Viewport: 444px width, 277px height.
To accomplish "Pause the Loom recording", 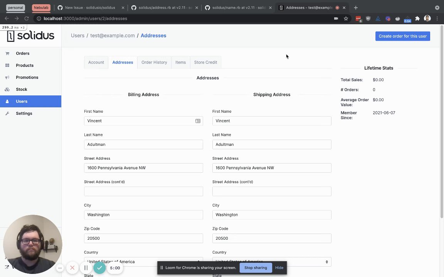I will click(86, 268).
